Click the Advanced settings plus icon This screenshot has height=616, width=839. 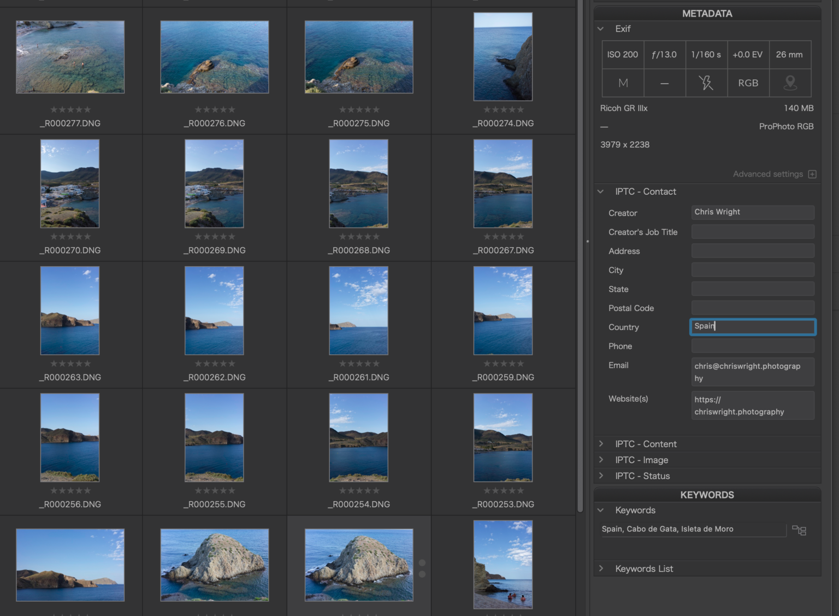tap(812, 174)
